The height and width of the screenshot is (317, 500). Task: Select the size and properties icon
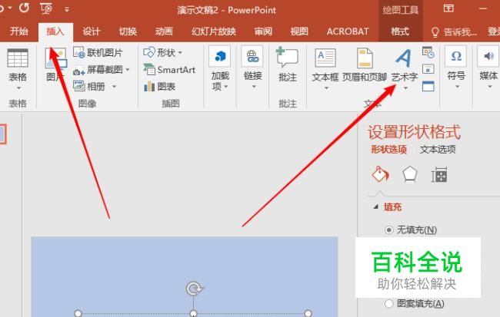pos(439,174)
